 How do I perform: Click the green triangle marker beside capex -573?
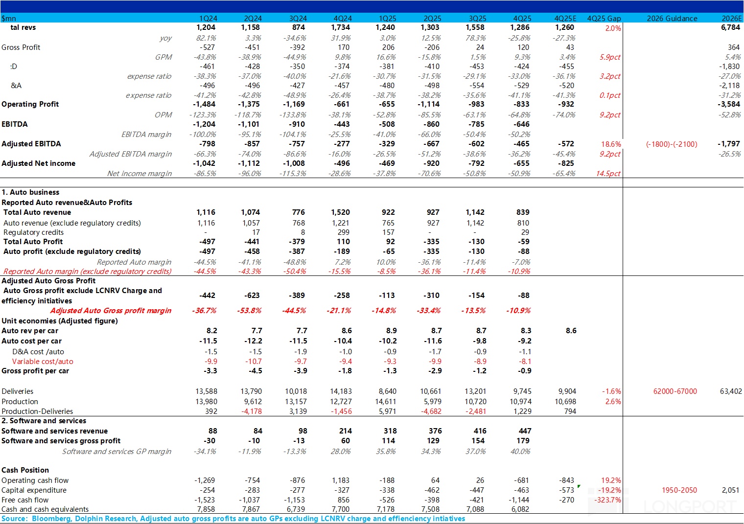(579, 486)
